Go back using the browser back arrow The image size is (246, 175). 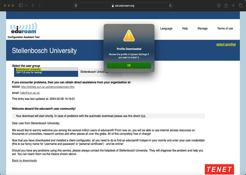[33, 6]
